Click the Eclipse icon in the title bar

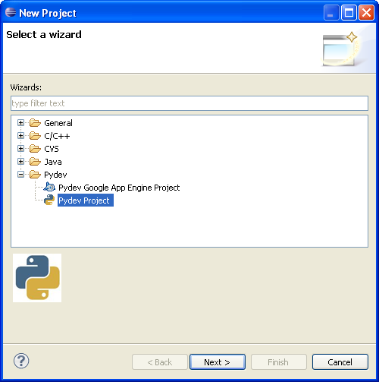[x=11, y=12]
